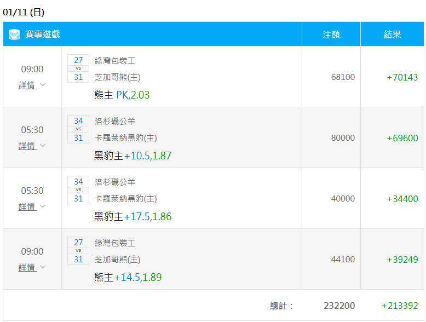Click the 01/11 (日) date heading
This screenshot has width=426, height=322.
[24, 12]
